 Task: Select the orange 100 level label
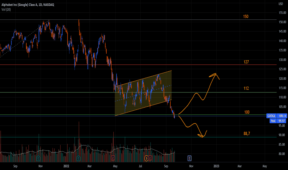[247, 112]
